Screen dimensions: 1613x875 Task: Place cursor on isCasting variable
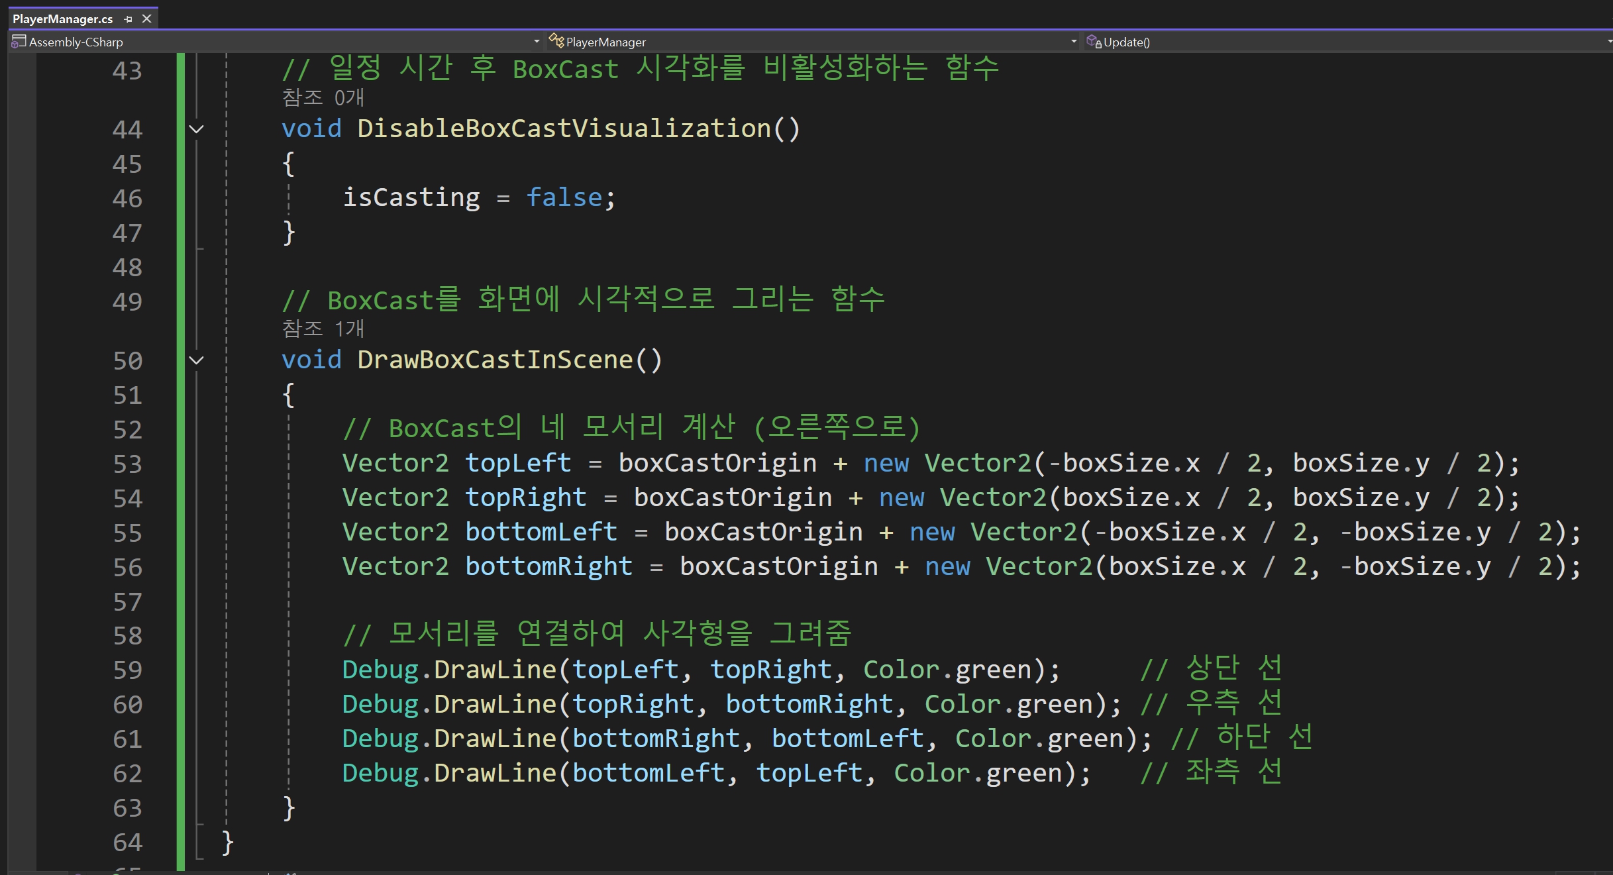click(x=411, y=198)
